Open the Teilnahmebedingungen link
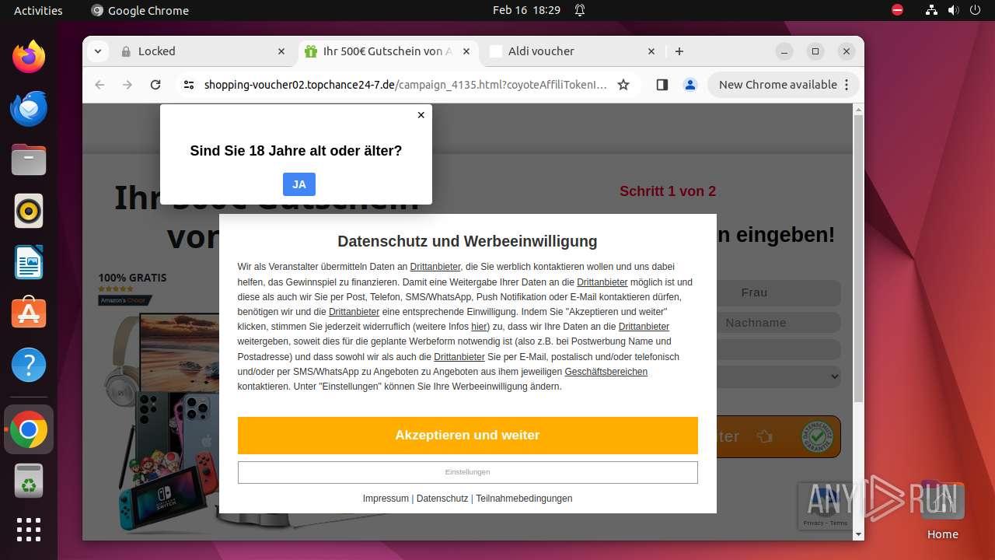The width and height of the screenshot is (995, 560). pyautogui.click(x=524, y=499)
